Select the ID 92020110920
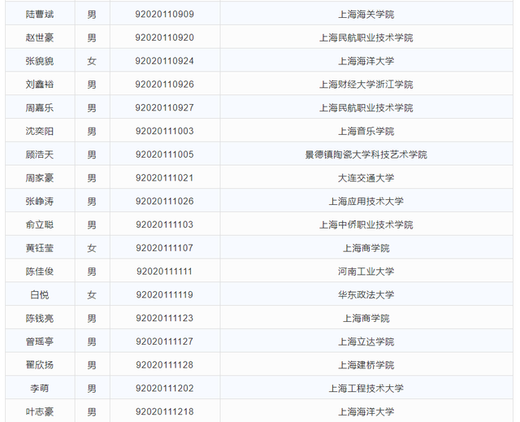The height and width of the screenshot is (422, 520). [x=164, y=37]
